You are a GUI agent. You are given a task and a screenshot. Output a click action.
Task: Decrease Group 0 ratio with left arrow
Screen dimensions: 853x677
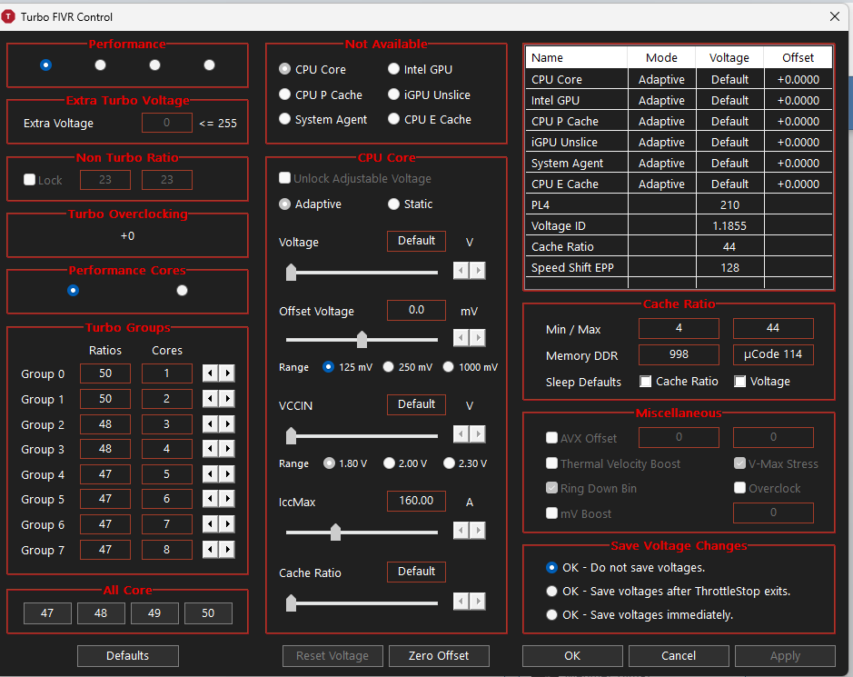click(x=211, y=373)
